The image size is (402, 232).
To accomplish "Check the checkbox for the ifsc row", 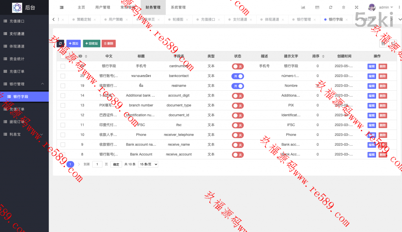I will click(x=63, y=125).
